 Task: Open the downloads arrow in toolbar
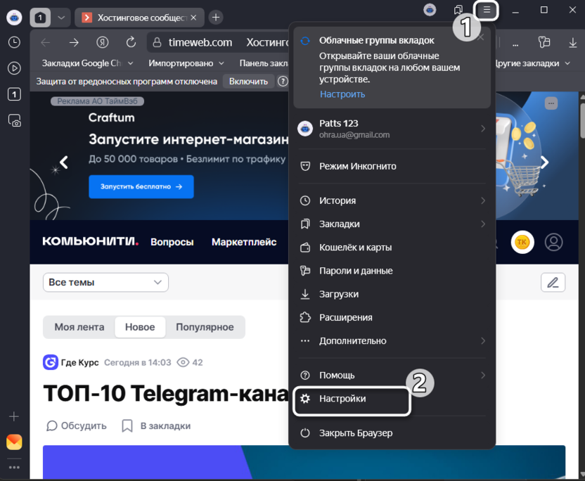(572, 42)
